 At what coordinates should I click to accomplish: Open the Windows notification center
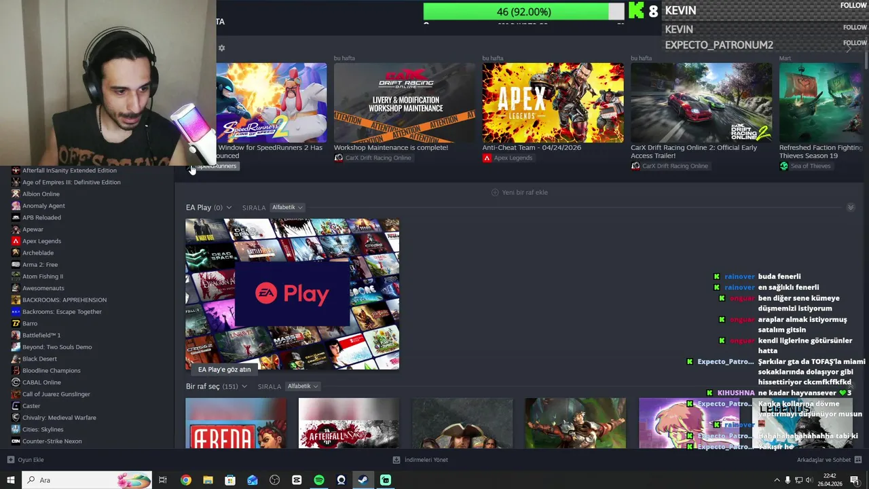[854, 480]
